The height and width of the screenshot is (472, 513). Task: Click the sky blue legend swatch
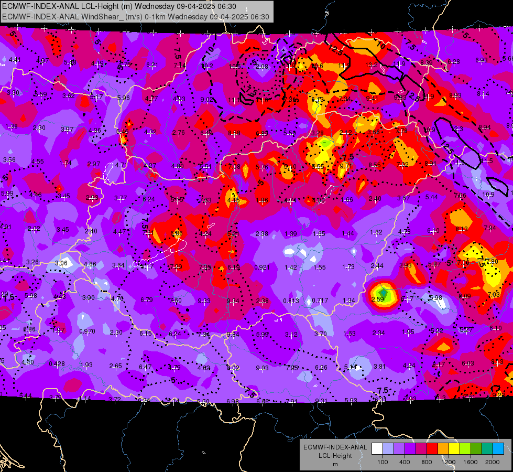click(x=498, y=449)
